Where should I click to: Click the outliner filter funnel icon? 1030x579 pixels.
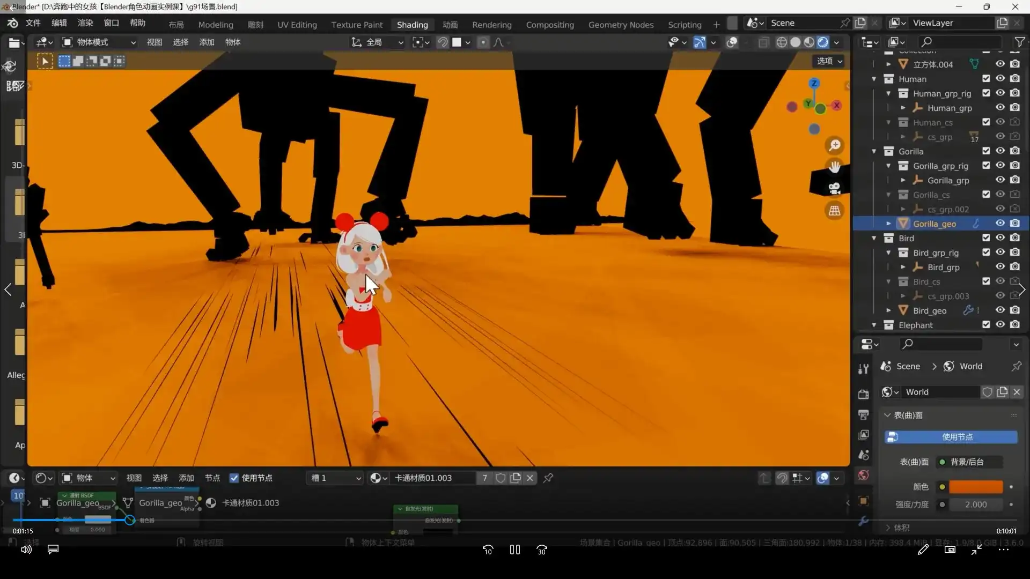1019,42
